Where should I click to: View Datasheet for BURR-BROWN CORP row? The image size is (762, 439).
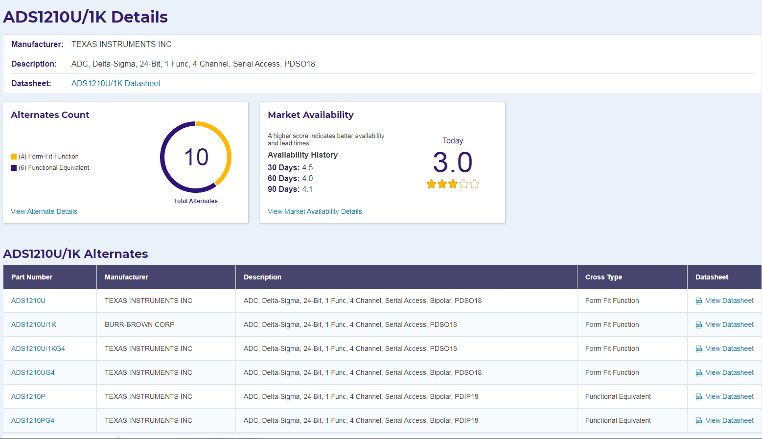pos(730,324)
